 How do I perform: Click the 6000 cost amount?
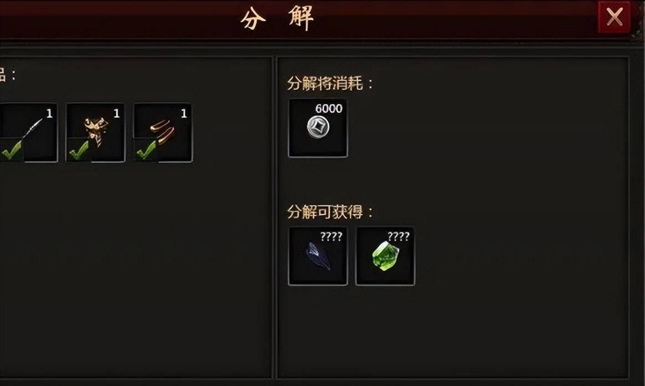[x=329, y=109]
